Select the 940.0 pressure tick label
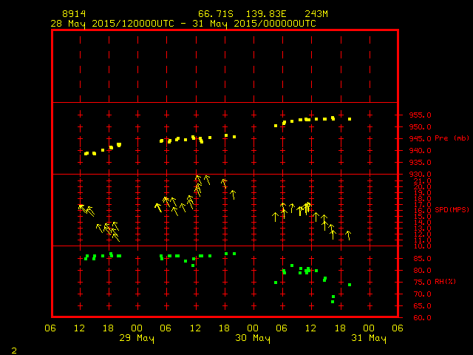The width and height of the screenshot is (473, 355). (421, 151)
